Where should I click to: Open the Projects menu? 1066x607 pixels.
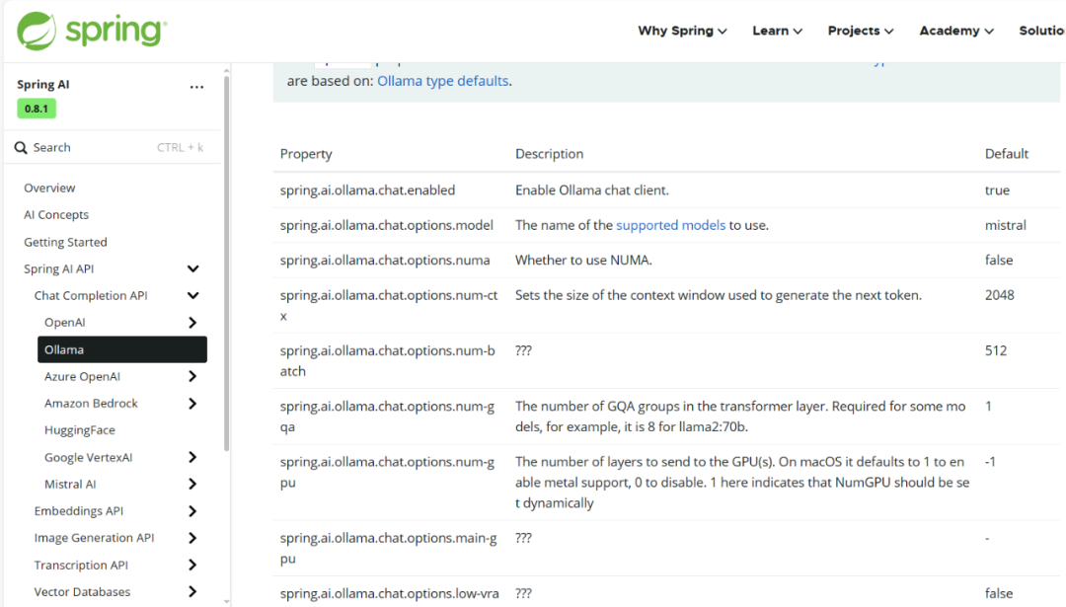pyautogui.click(x=860, y=31)
